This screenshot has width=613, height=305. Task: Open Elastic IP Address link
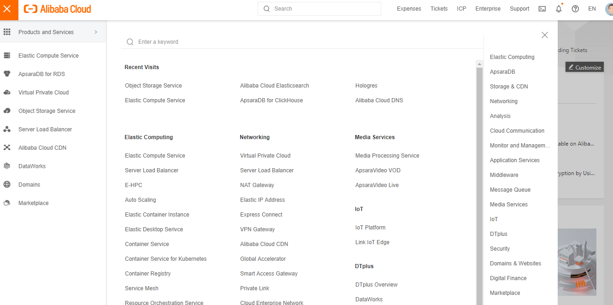pos(262,200)
